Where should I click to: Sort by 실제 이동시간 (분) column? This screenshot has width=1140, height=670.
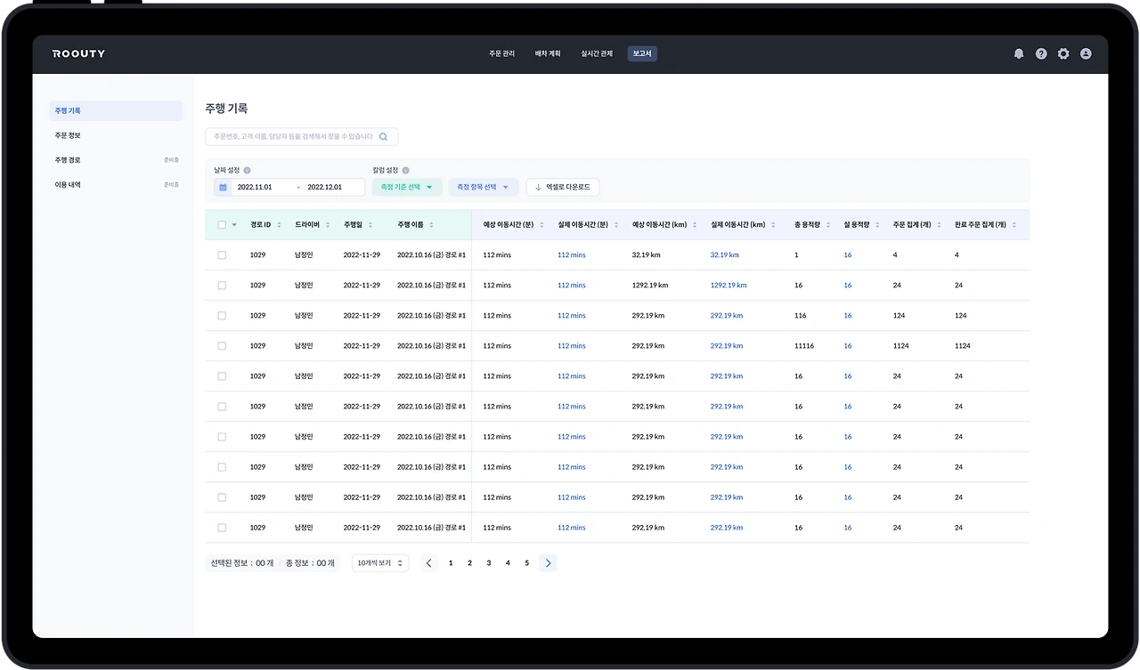616,225
